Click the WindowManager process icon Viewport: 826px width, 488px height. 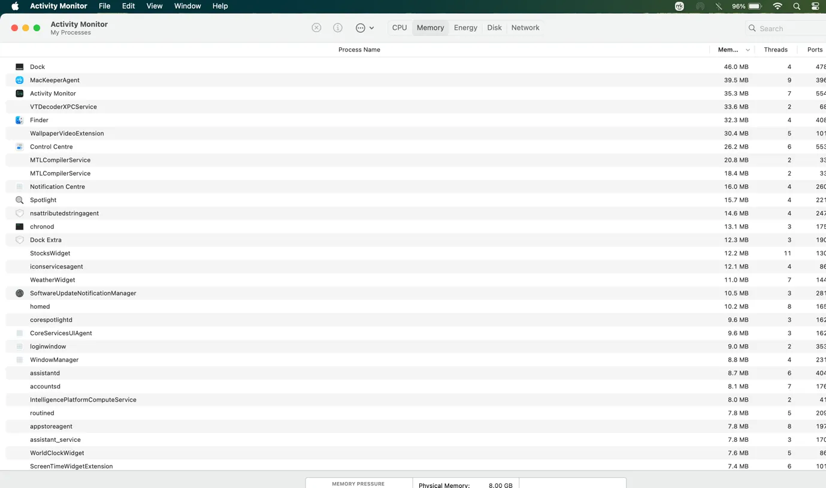point(19,360)
